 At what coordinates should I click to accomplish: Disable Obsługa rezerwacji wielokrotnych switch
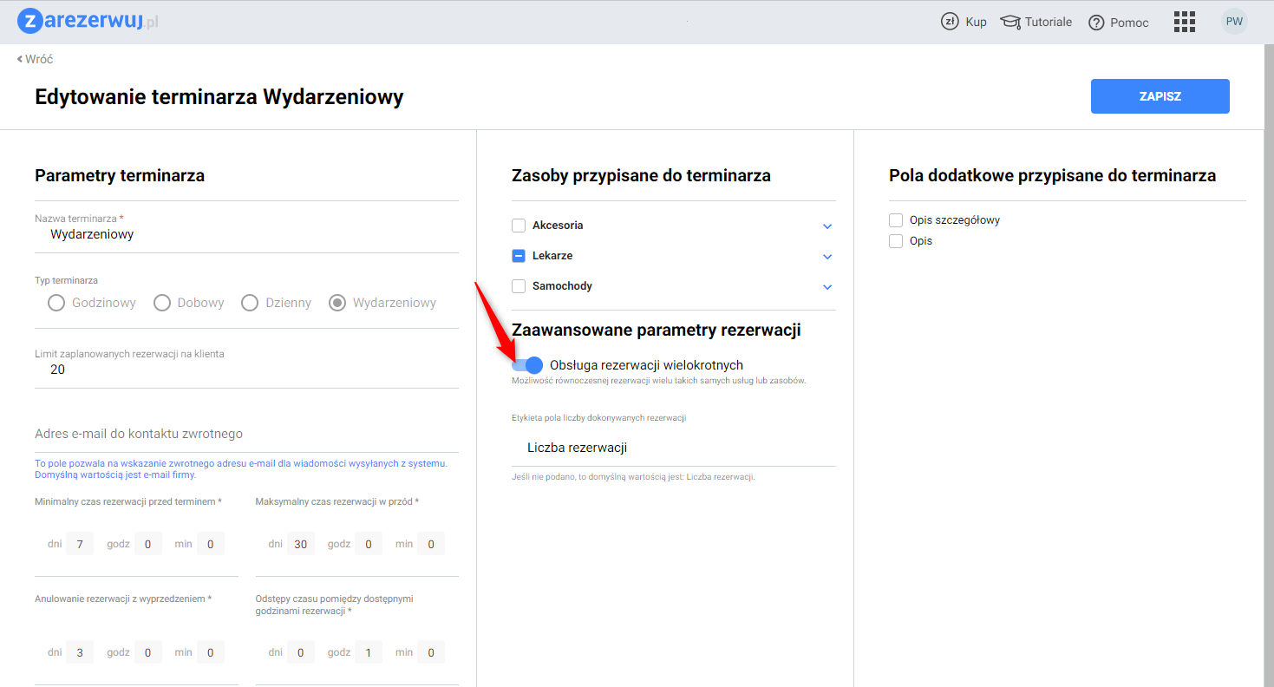click(528, 365)
